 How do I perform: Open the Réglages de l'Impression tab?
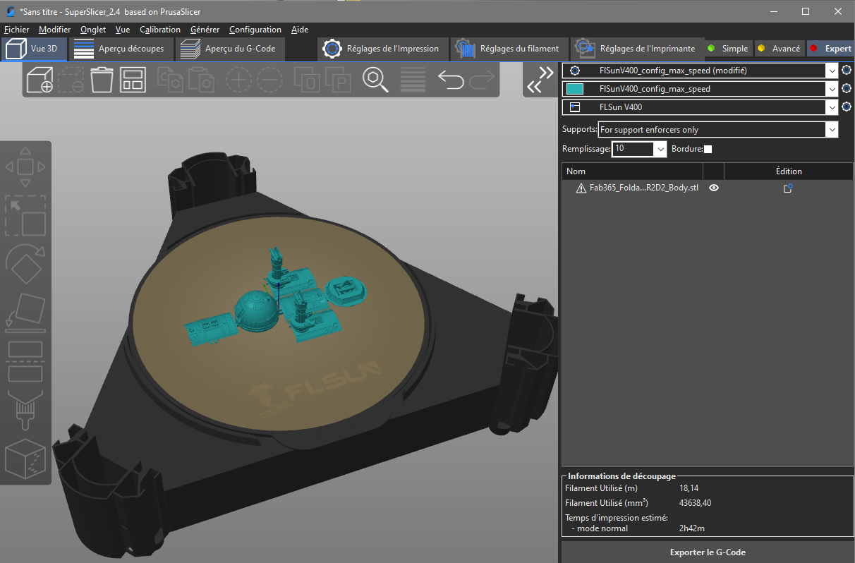tap(382, 49)
